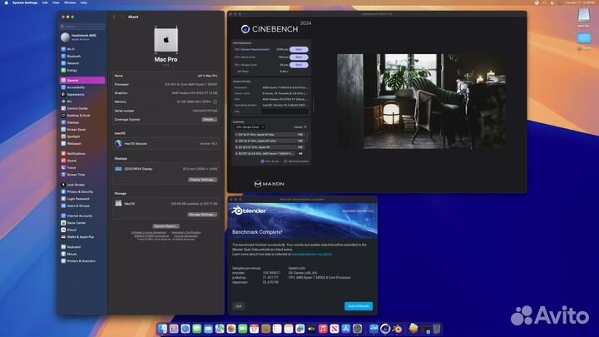
Task: Click Details next to Coverage Expired
Action: click(x=209, y=120)
